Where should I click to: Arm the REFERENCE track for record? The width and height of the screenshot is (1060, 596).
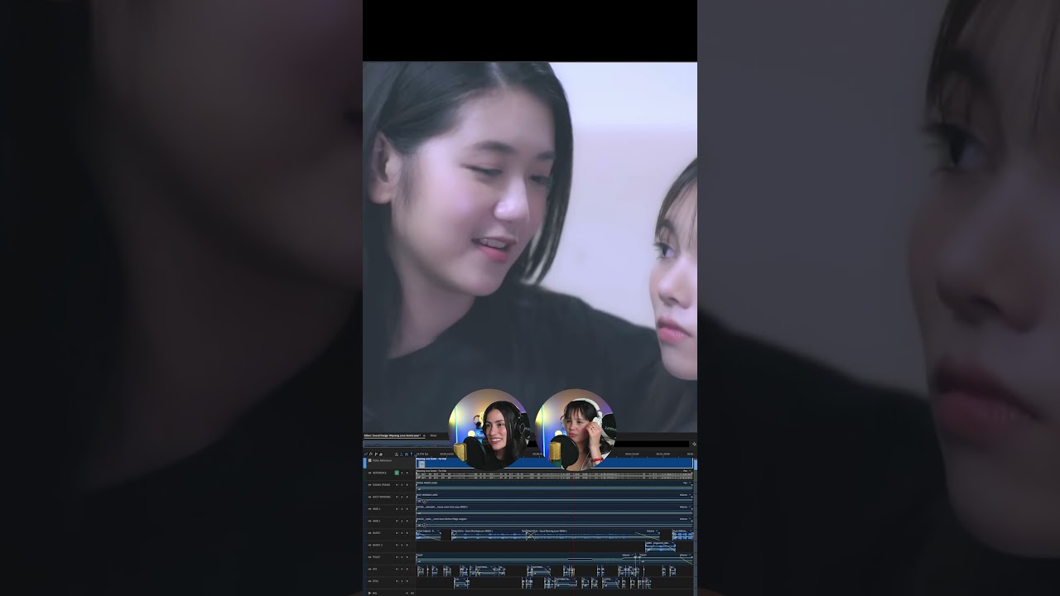coord(407,473)
